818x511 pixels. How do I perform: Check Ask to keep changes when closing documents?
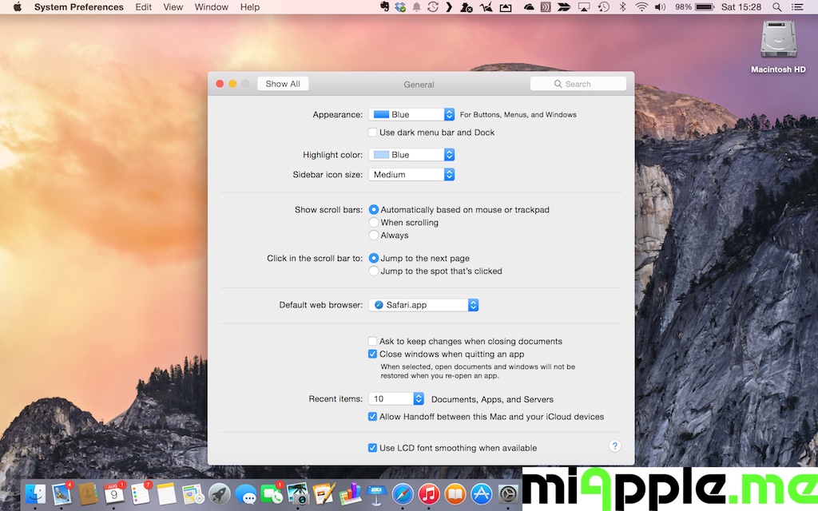[372, 341]
